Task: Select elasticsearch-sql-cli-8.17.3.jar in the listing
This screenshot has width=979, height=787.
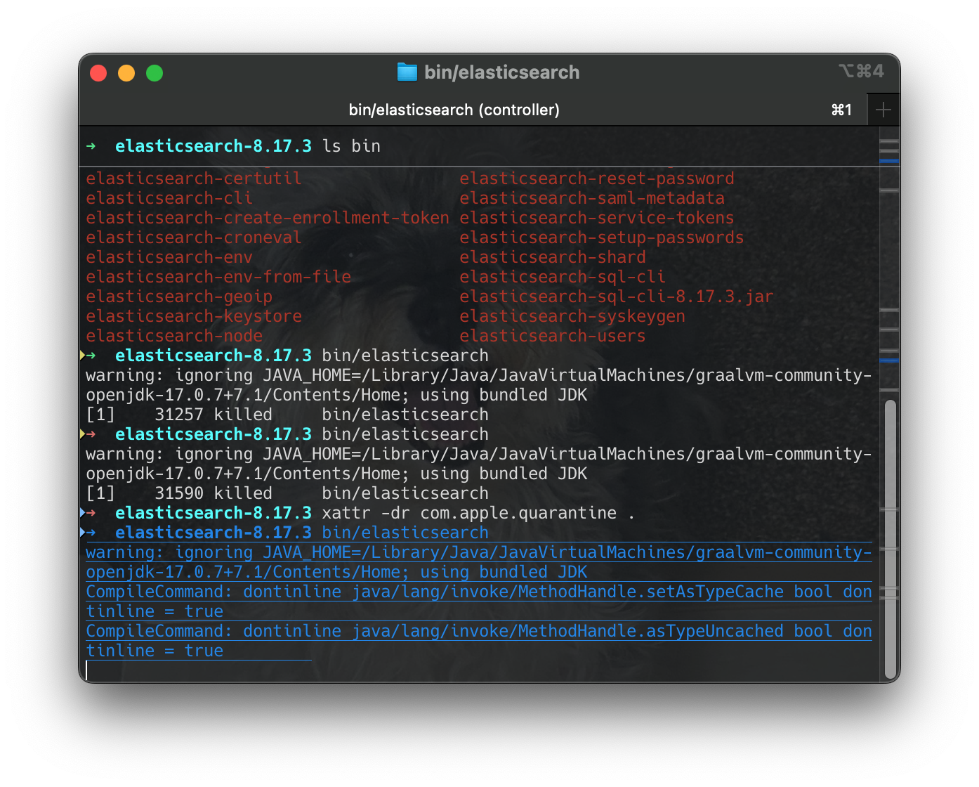Action: (x=615, y=297)
